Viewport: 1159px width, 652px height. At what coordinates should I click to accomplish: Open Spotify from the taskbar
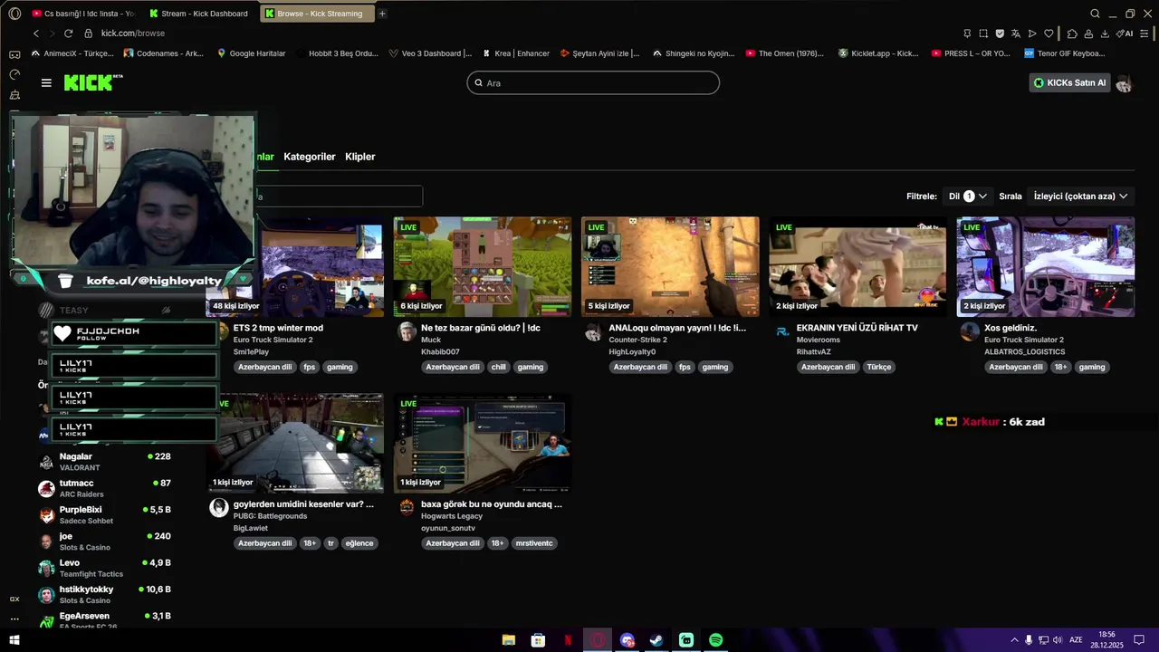click(x=716, y=640)
